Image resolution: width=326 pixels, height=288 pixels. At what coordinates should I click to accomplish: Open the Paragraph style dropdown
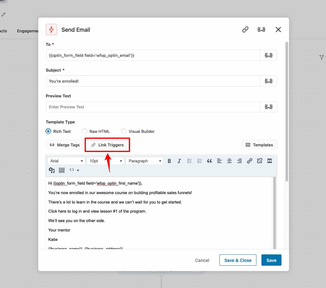[145, 161]
